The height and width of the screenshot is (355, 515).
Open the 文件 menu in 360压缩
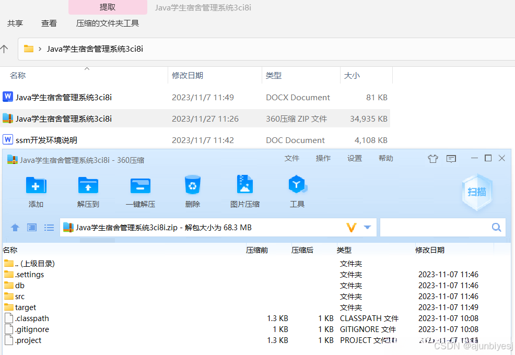(x=291, y=158)
